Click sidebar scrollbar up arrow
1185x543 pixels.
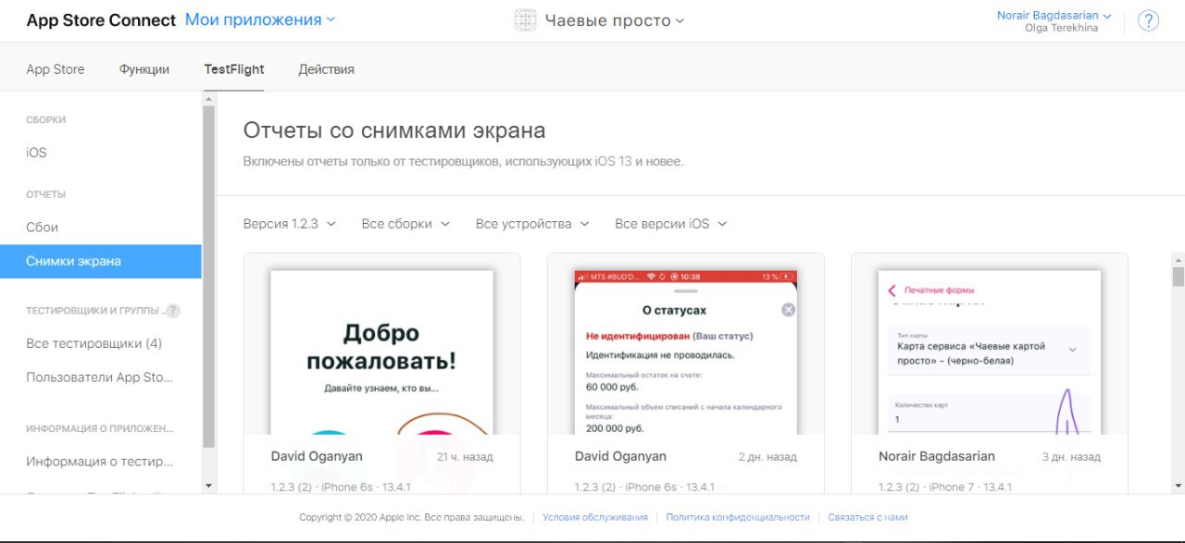tap(208, 98)
